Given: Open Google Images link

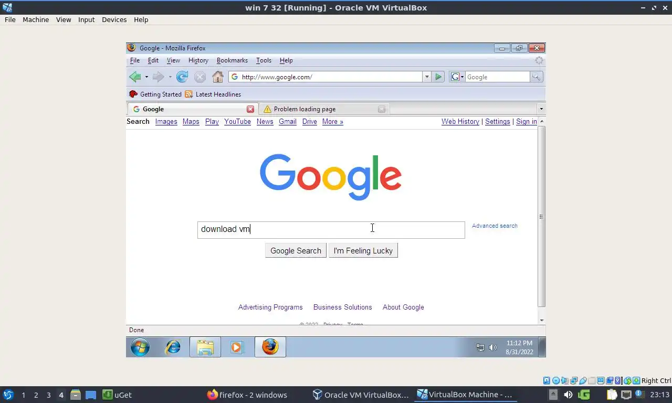Looking at the screenshot, I should (166, 122).
